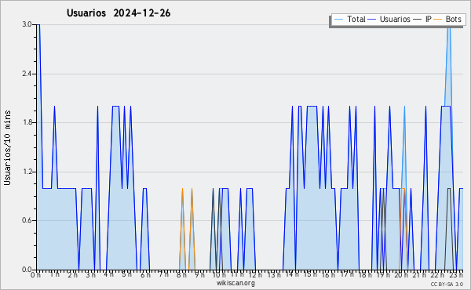Click the '19 h' x-axis label
The image size is (471, 290).
coord(383,274)
